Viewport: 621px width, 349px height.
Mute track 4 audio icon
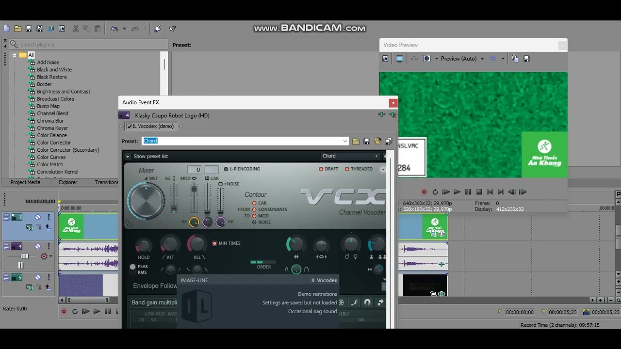tap(37, 247)
